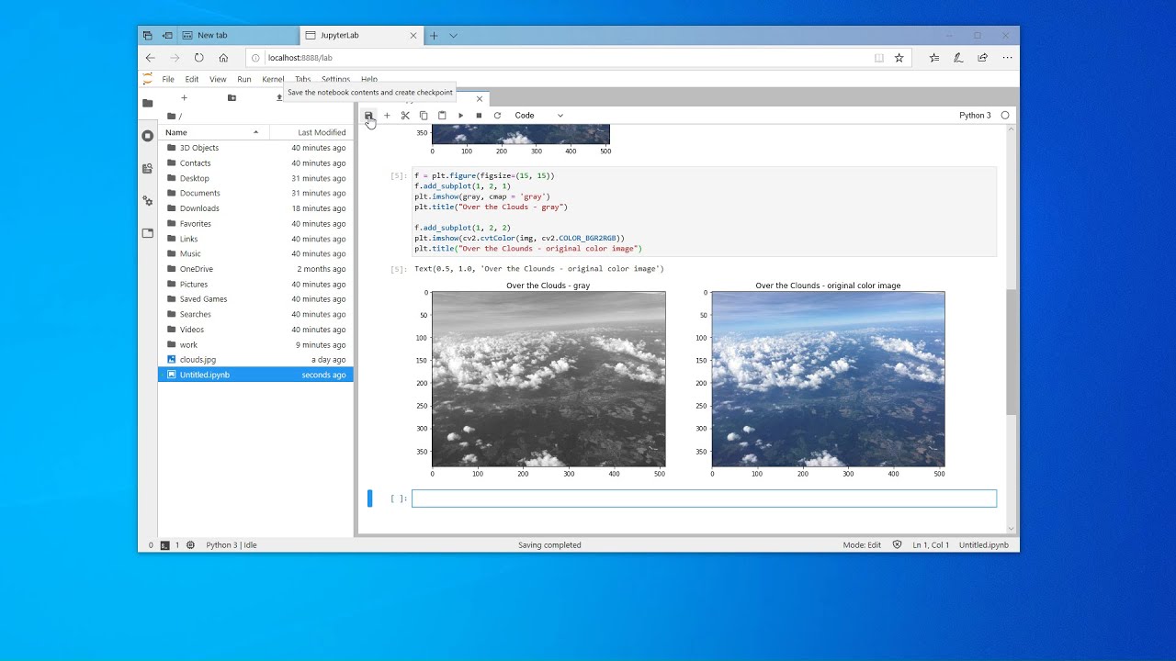This screenshot has width=1176, height=661.
Task: Open the browser favorites hub icon
Action: click(934, 58)
